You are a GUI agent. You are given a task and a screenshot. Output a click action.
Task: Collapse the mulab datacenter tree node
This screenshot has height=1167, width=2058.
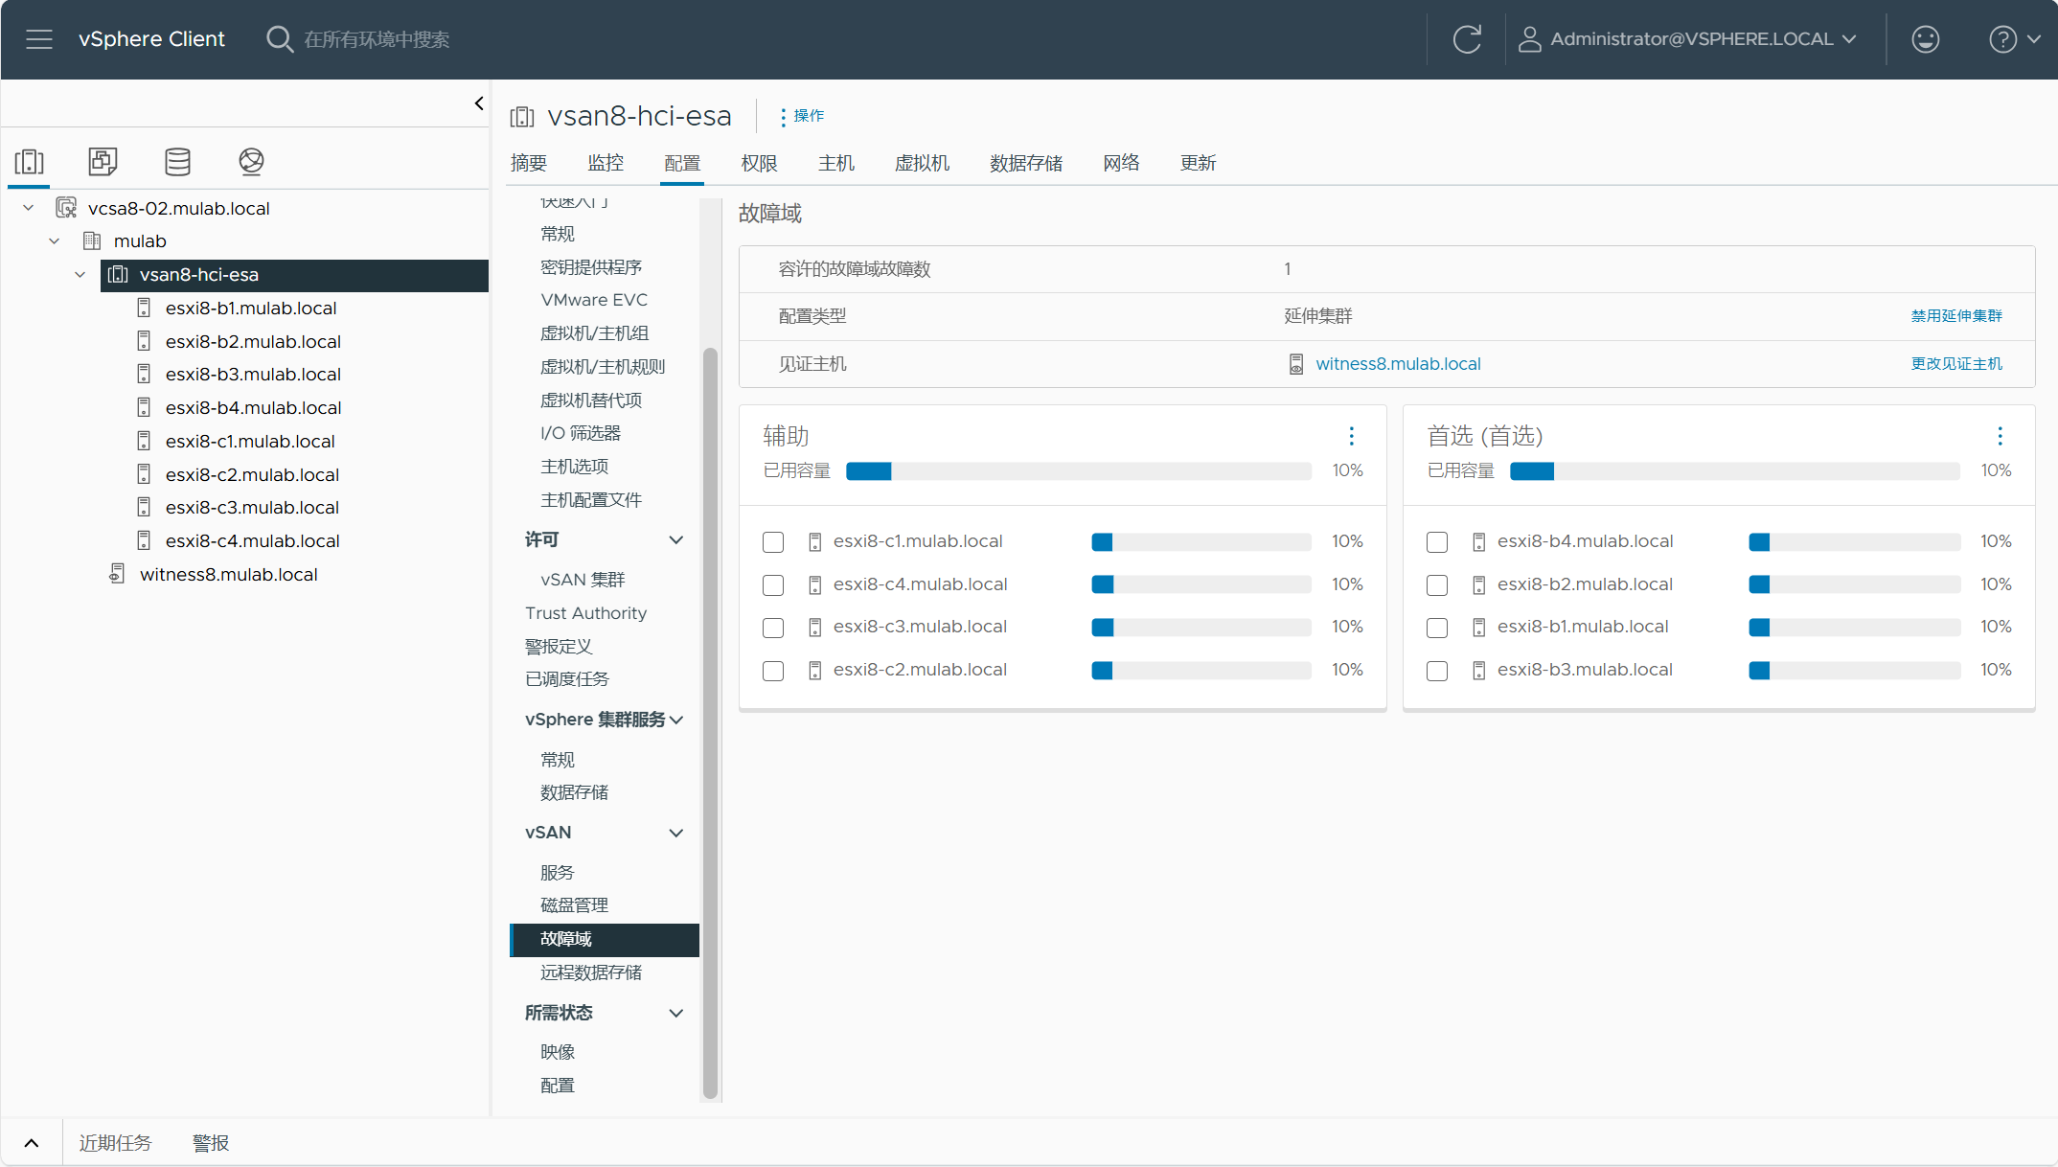coord(55,241)
